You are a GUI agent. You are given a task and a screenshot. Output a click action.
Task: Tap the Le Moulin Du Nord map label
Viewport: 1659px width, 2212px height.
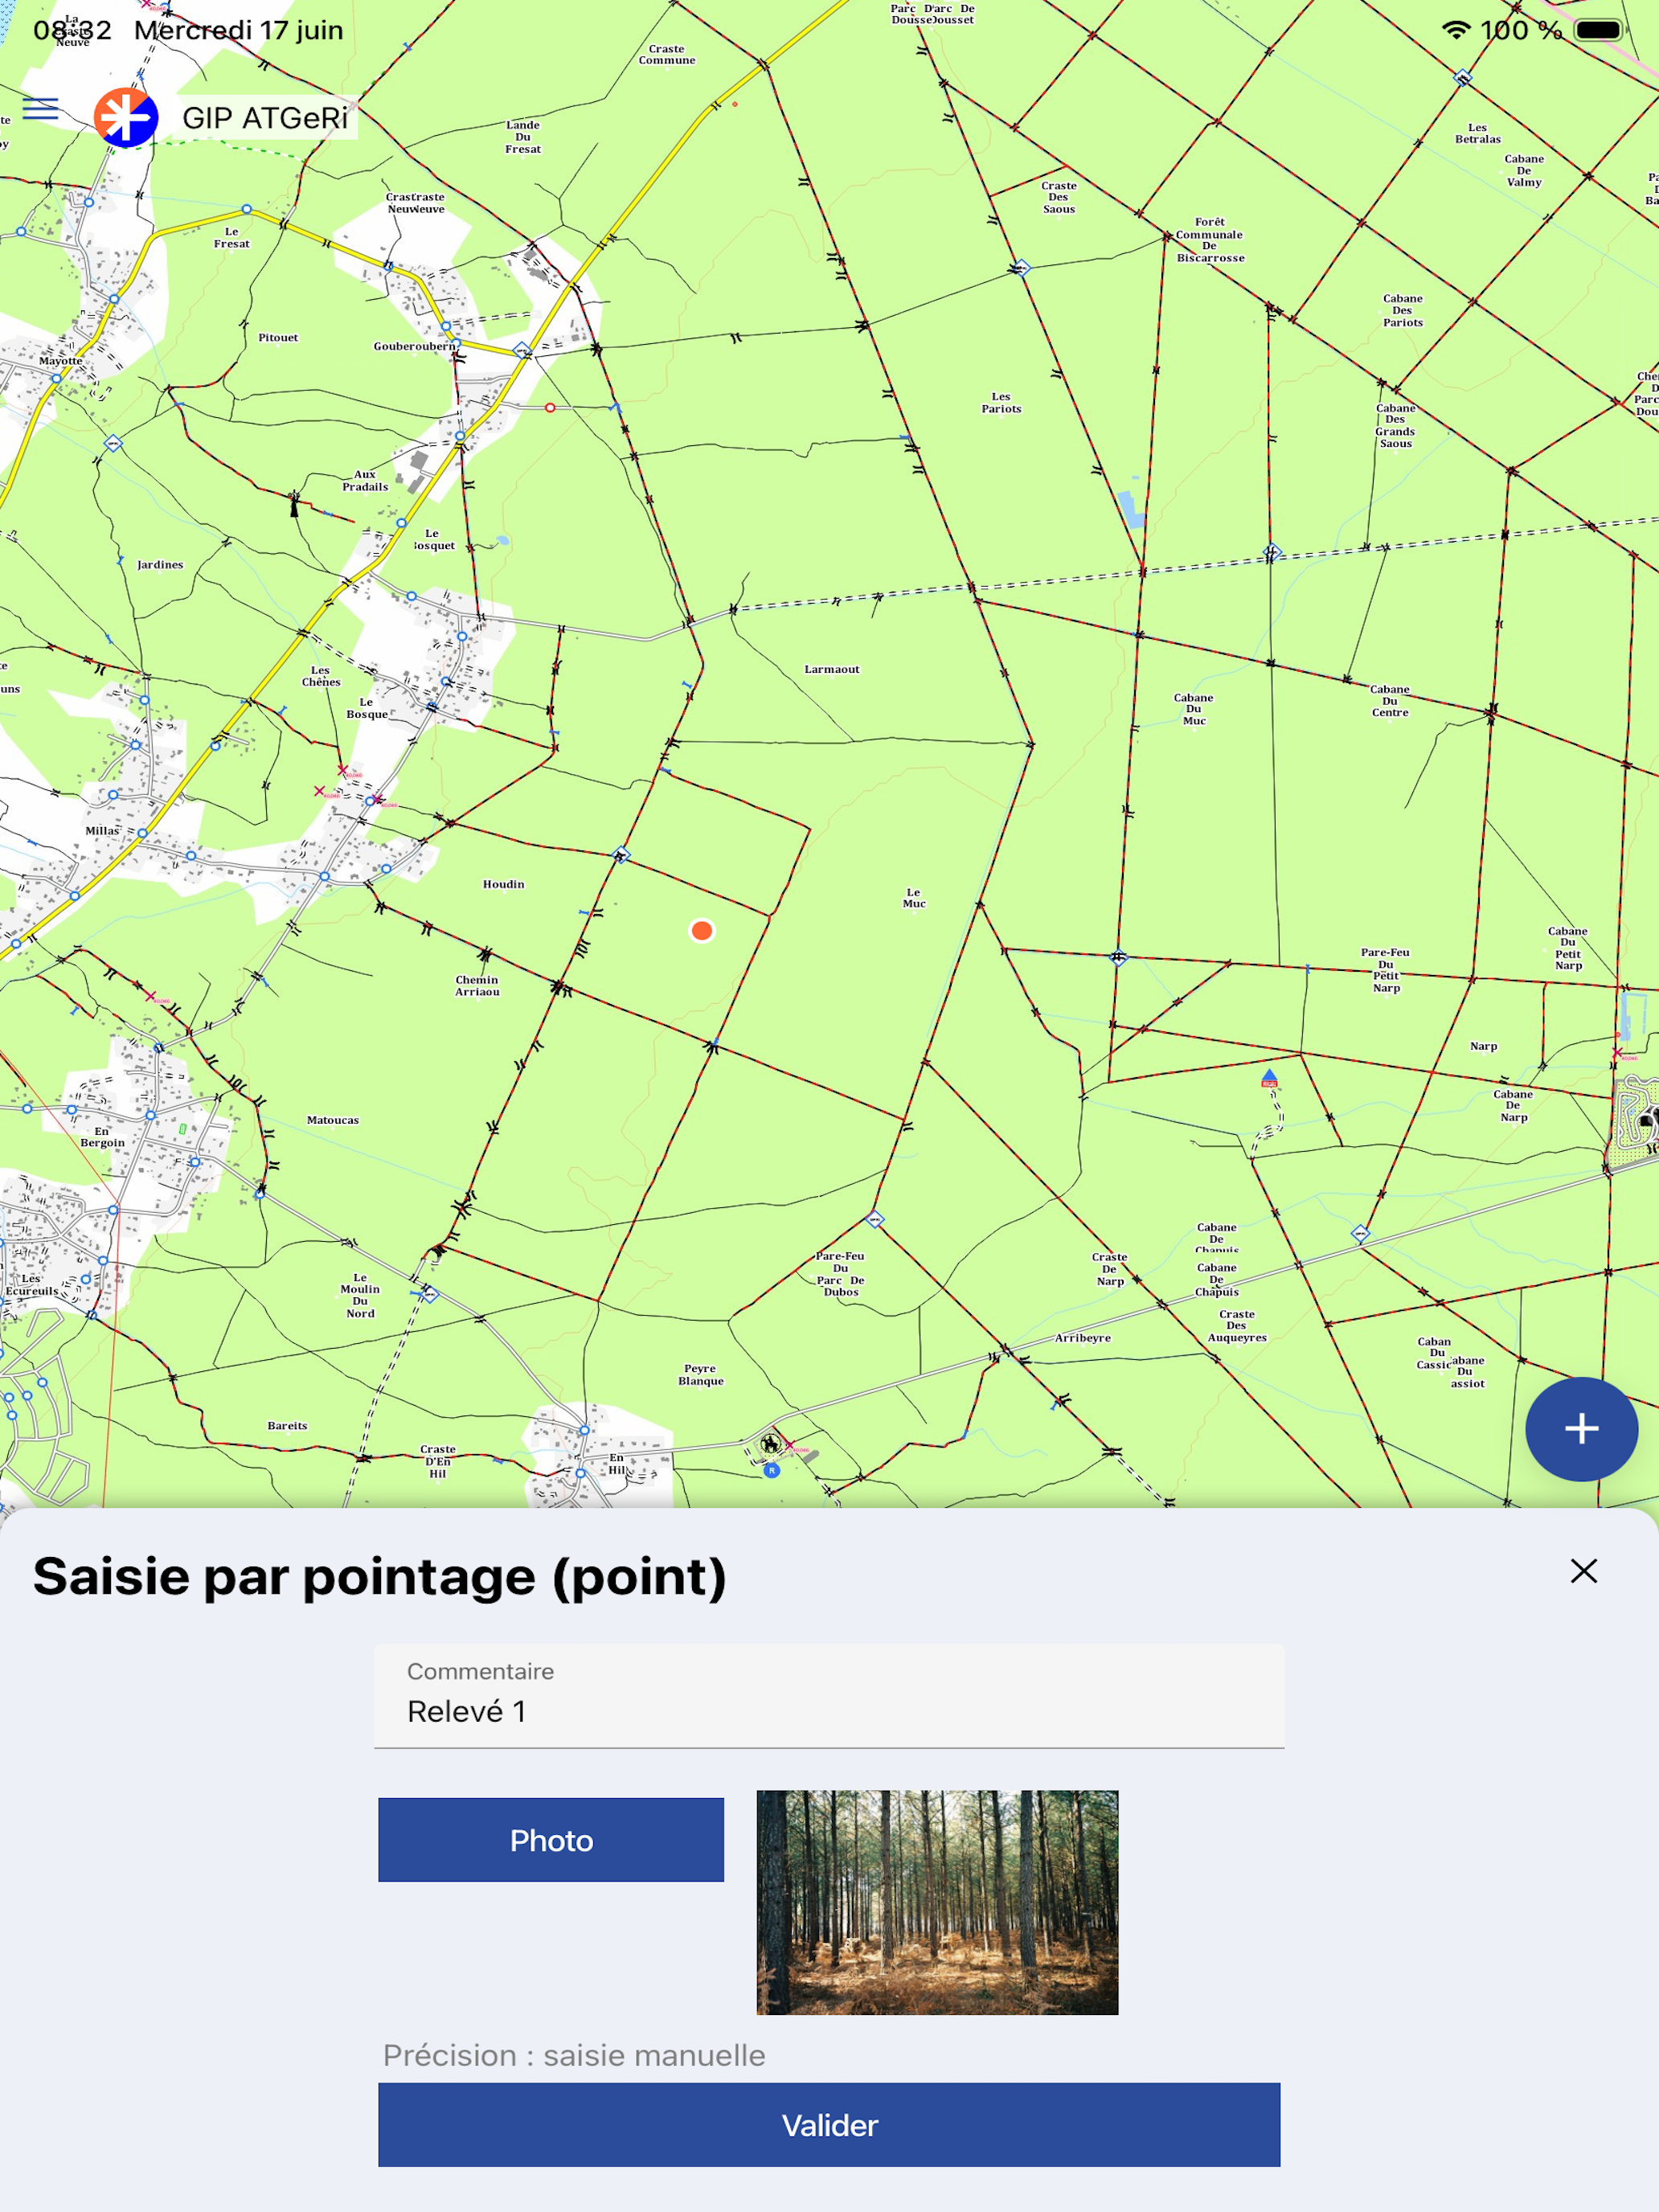point(360,1295)
